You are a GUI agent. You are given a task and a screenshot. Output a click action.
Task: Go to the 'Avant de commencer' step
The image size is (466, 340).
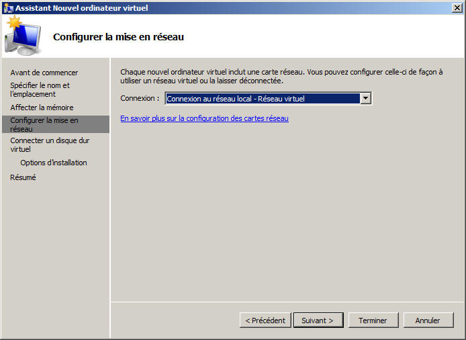44,73
